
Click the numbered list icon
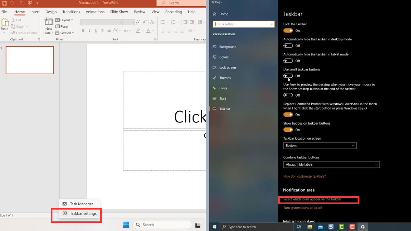[x=173, y=22]
